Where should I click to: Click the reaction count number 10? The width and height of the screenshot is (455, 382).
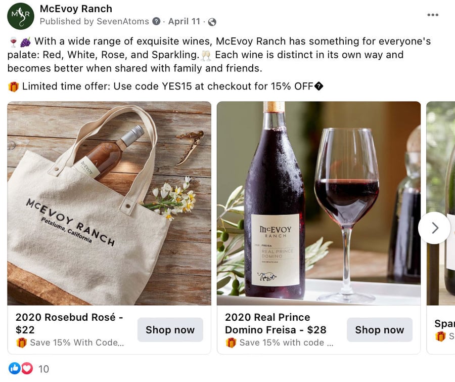pyautogui.click(x=44, y=369)
